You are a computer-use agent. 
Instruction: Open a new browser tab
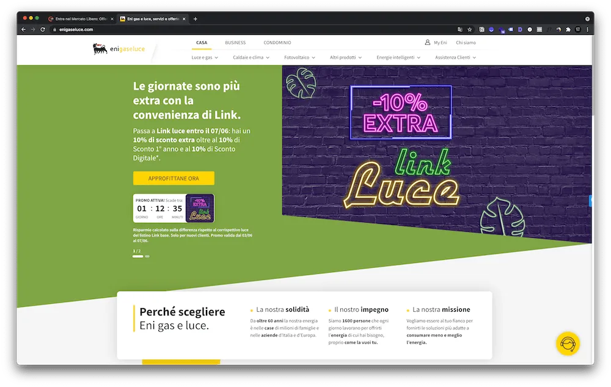(x=196, y=19)
